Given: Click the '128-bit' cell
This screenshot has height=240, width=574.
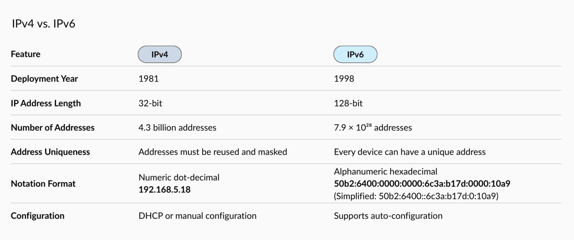Looking at the screenshot, I should pos(348,103).
